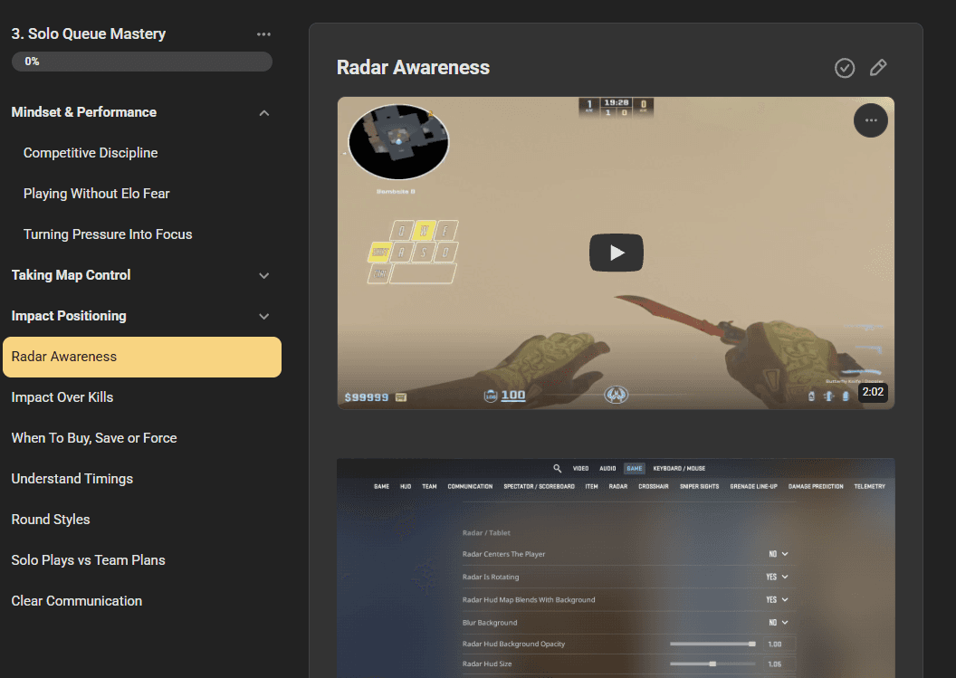Click the KEYBOARD / MOUSE tab in screenshot
956x678 pixels.
click(x=679, y=468)
